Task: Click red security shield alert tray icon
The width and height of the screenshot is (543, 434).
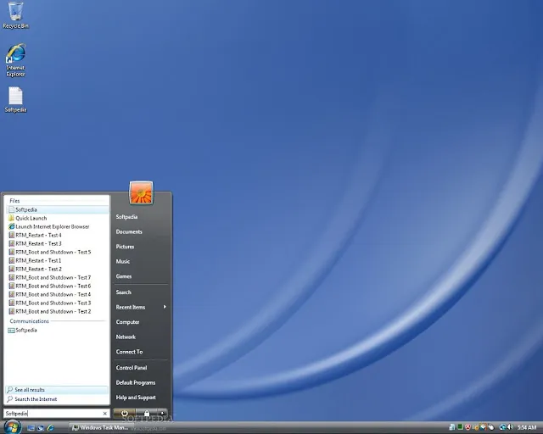Action: pyautogui.click(x=467, y=427)
